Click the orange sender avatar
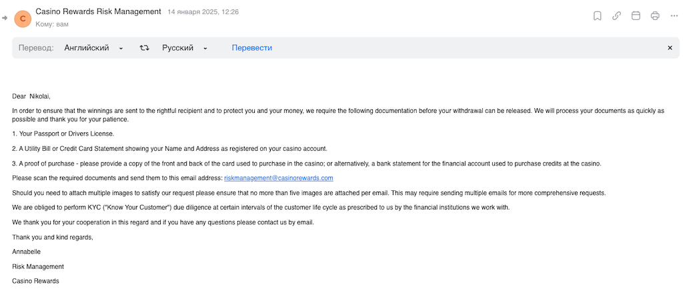 coord(23,18)
